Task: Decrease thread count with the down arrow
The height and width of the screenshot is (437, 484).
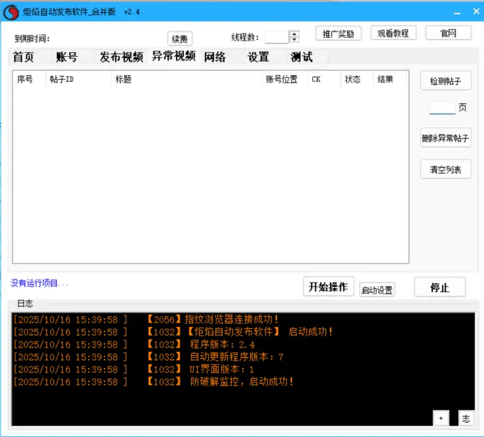Action: tap(295, 40)
